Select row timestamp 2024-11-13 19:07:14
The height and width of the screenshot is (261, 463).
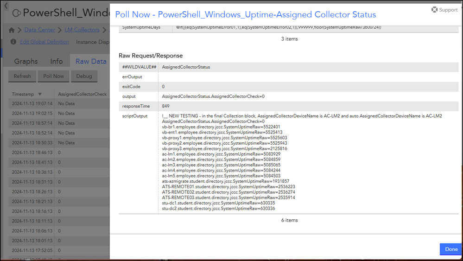pos(32,104)
